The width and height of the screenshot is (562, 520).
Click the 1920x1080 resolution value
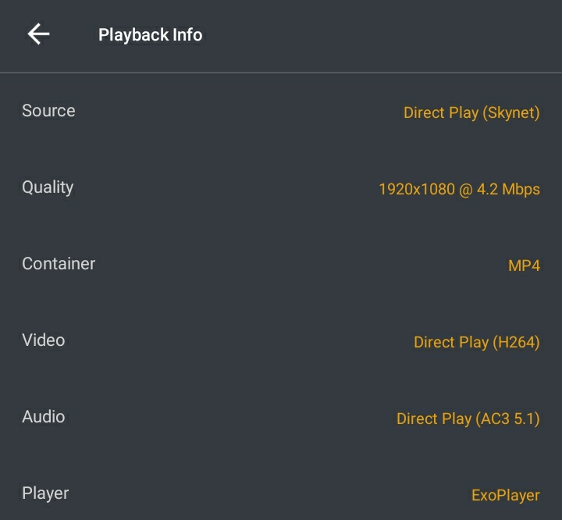(x=415, y=189)
